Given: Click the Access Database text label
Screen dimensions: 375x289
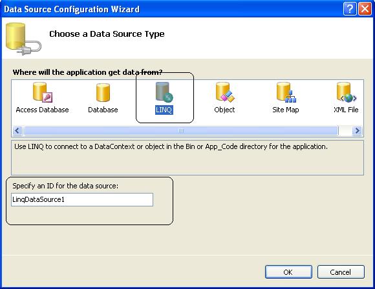Looking at the screenshot, I should 42,110.
